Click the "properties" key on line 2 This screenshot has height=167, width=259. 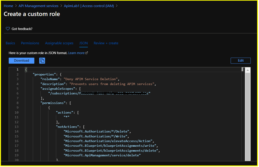[x=44, y=74]
